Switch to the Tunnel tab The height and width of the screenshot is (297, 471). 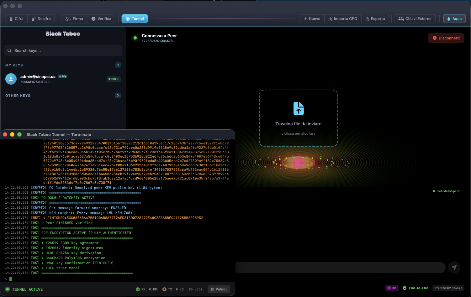135,19
